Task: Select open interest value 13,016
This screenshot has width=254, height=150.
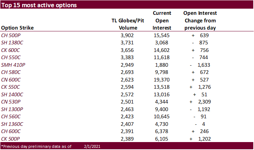Action: (162, 94)
